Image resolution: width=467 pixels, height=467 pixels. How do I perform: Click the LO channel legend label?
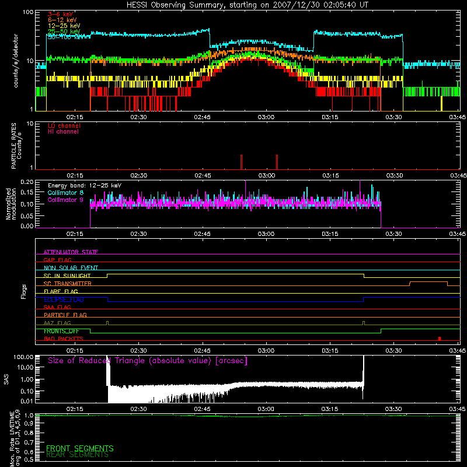(x=64, y=126)
